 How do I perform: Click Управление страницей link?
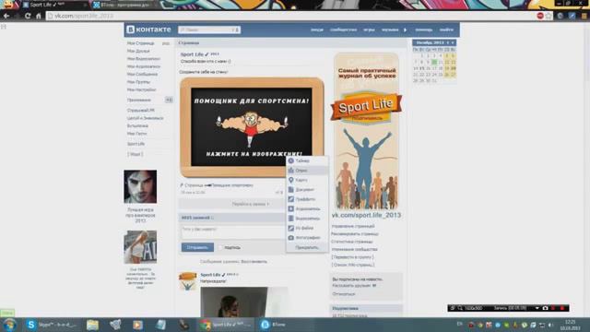pos(353,226)
